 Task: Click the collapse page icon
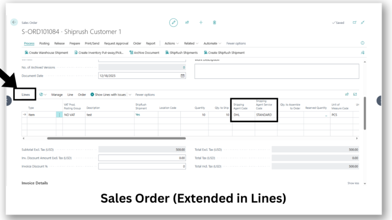click(362, 22)
